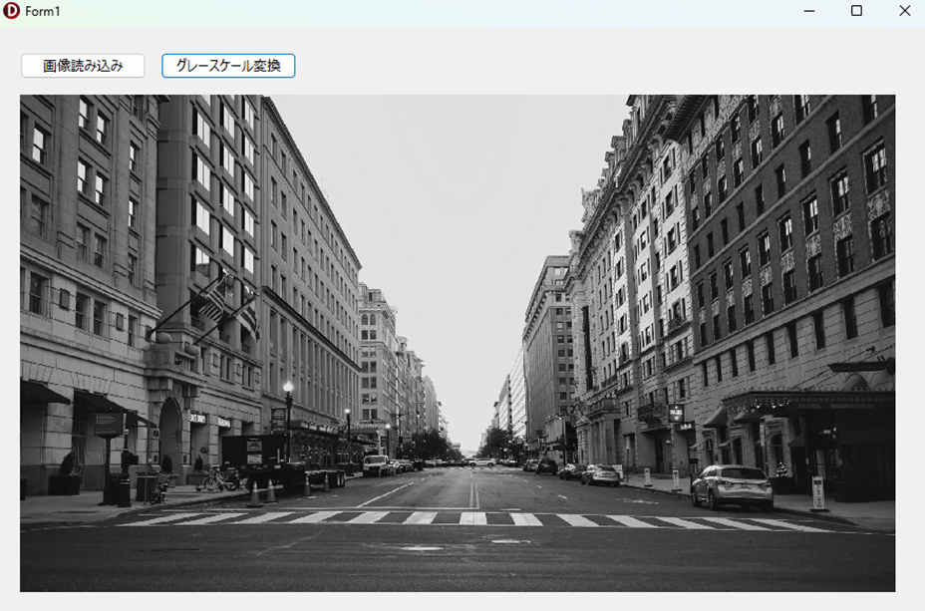Click the dark awning on the far-left building
This screenshot has height=611, width=925.
[43, 394]
